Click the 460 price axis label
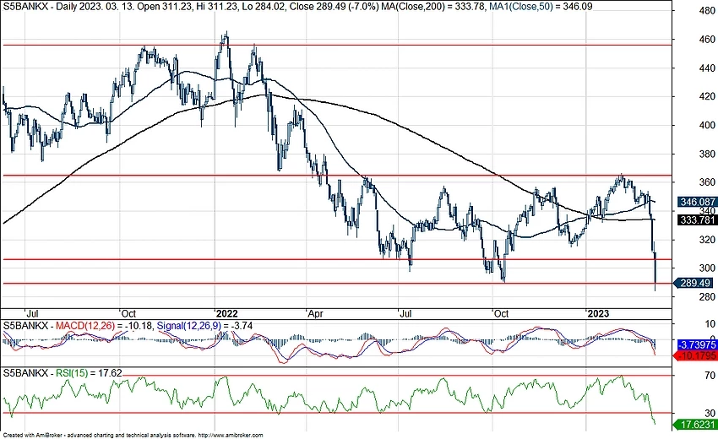 click(707, 40)
